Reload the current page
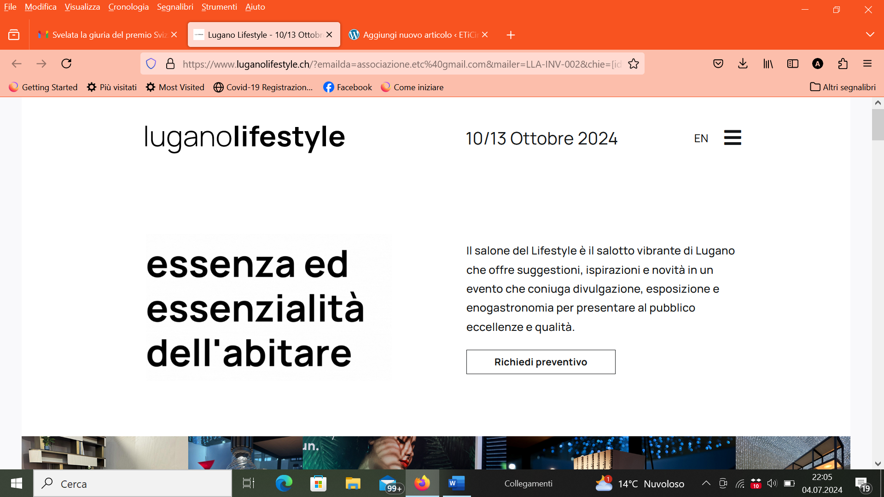This screenshot has height=497, width=884. tap(66, 64)
